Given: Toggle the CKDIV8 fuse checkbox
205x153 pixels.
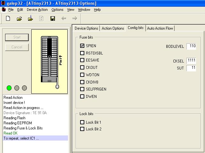Looking at the screenshot, I should [82, 82].
